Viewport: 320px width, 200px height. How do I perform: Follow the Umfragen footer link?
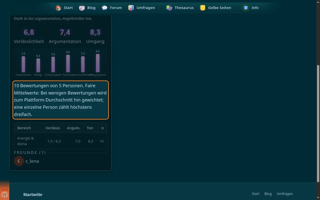click(285, 194)
